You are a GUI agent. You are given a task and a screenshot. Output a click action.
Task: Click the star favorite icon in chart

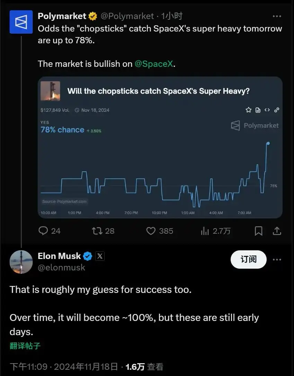coord(248,110)
